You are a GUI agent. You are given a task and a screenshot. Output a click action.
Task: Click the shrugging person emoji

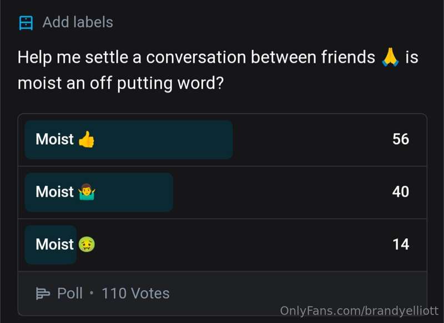point(87,192)
